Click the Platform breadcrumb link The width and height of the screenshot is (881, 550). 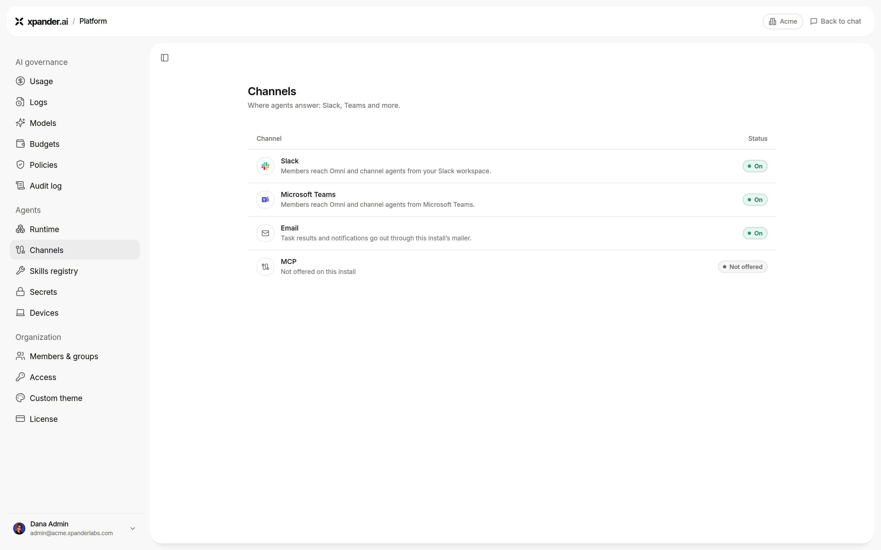93,21
